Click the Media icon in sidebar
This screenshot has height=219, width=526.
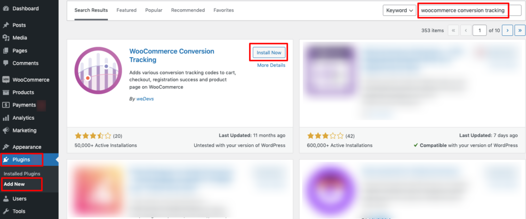6,38
